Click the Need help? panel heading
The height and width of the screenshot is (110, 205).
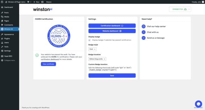(147, 19)
